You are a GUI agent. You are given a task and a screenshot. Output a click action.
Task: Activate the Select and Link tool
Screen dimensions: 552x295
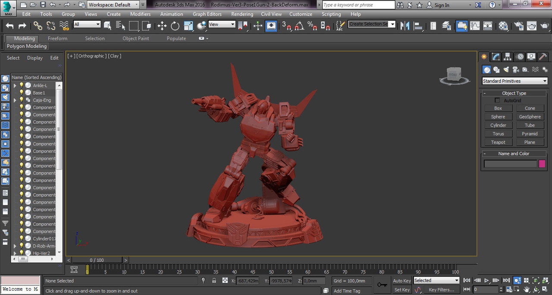tap(38, 26)
